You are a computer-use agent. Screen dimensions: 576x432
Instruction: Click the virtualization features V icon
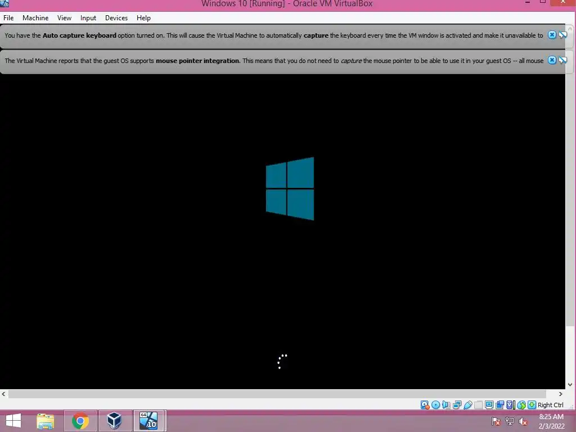[x=511, y=405]
